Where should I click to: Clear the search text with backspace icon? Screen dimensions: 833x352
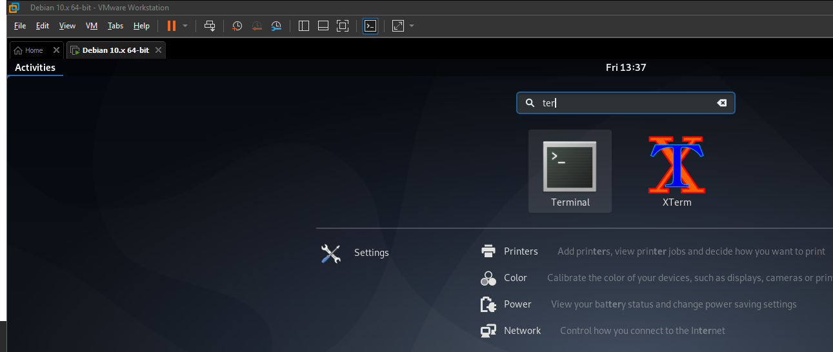coord(722,103)
